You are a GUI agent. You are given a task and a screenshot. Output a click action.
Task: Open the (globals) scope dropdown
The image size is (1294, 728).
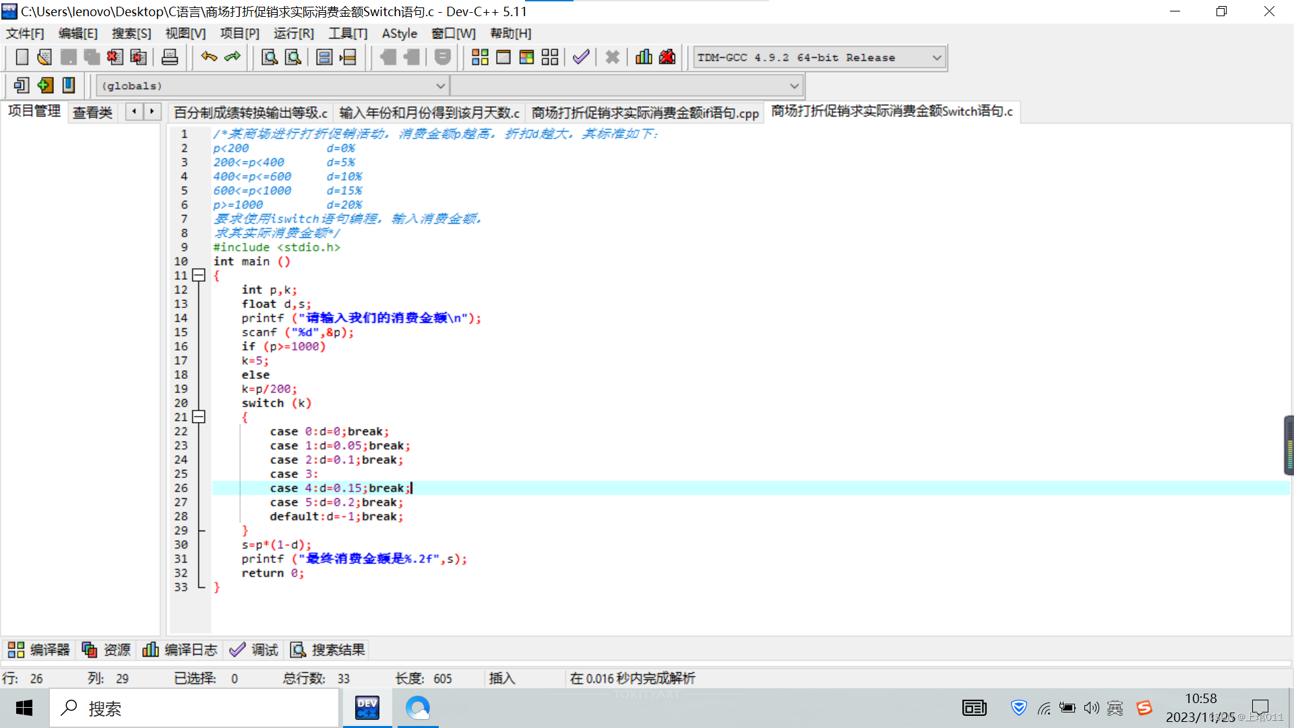click(440, 86)
